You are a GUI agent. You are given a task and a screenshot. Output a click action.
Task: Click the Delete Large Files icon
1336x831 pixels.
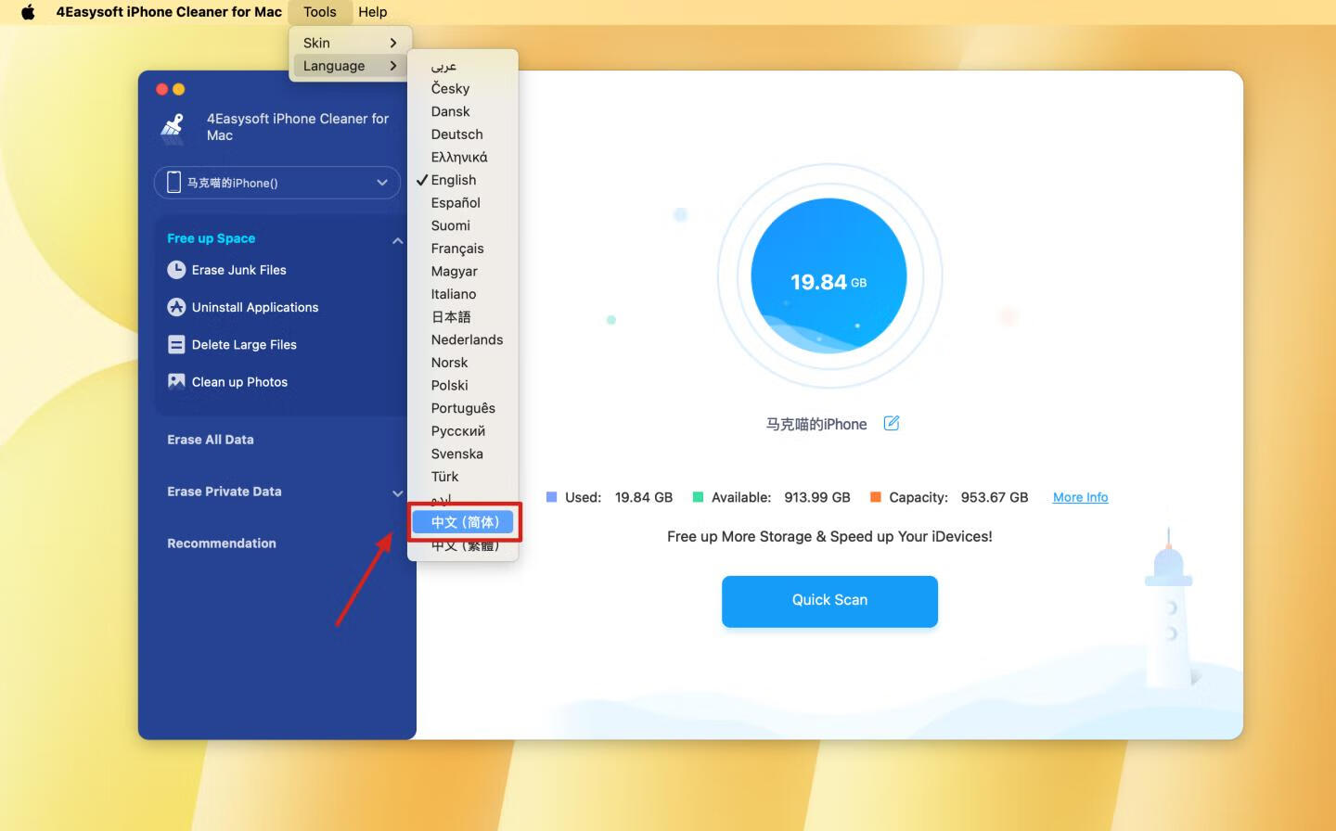point(176,344)
